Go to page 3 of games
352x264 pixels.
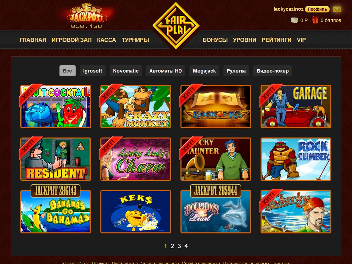tap(179, 246)
